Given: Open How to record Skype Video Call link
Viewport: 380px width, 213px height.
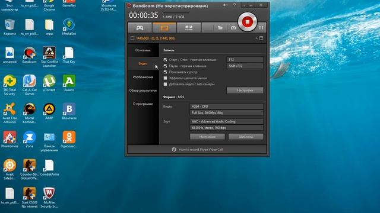Looking at the screenshot, I should [201, 150].
